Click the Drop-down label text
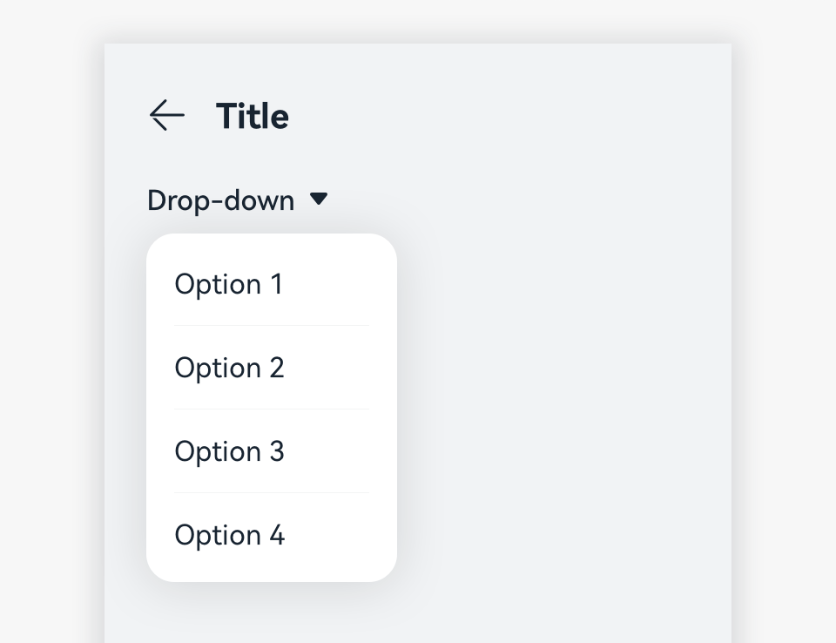This screenshot has height=643, width=836. [x=220, y=200]
